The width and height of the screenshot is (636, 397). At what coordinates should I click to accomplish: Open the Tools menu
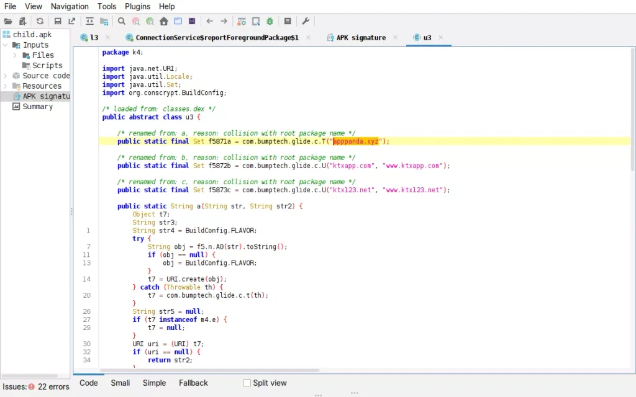coord(107,6)
